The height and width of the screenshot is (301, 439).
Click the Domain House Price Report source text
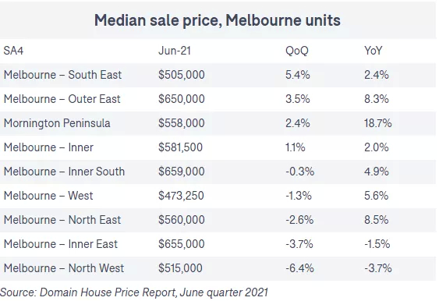click(108, 292)
